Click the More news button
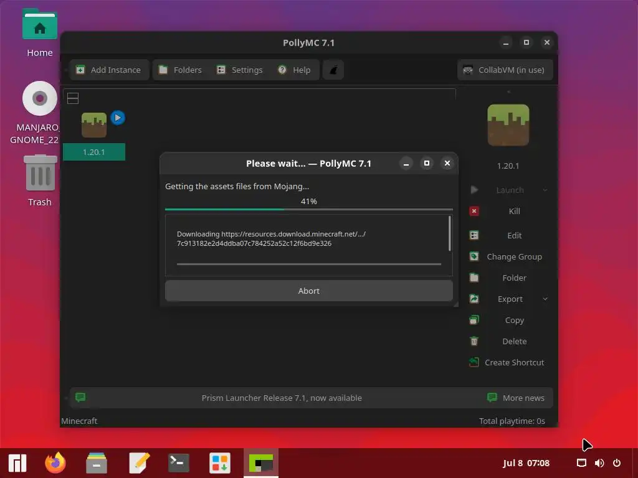 [516, 398]
